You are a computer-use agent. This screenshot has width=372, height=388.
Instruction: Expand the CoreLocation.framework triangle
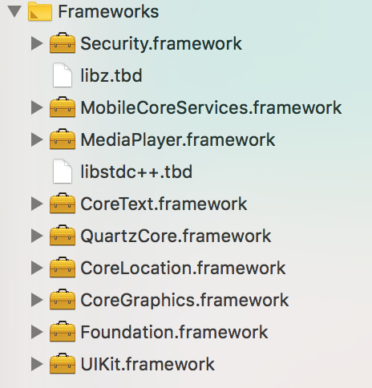(37, 268)
